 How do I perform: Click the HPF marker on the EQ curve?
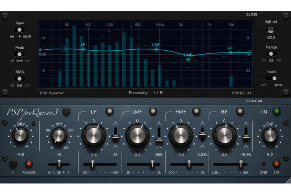64,49
